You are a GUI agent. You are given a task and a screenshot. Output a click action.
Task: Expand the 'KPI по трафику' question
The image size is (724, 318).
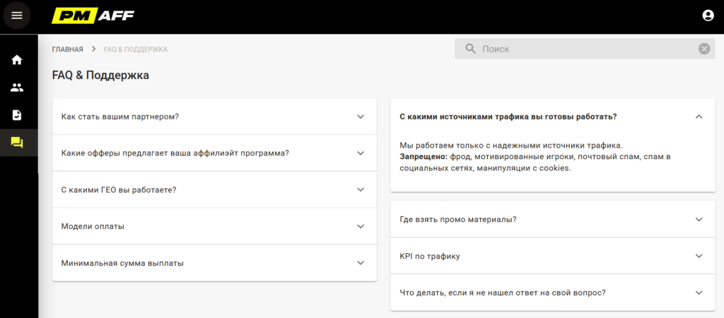coord(553,256)
